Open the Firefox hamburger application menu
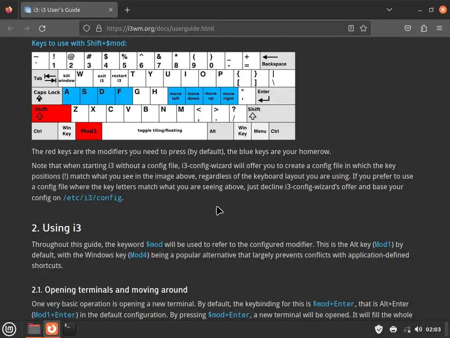450x338 pixels. pos(439,29)
